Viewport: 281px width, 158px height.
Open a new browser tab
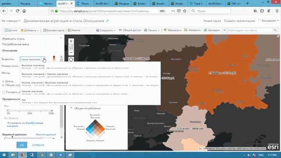248,4
